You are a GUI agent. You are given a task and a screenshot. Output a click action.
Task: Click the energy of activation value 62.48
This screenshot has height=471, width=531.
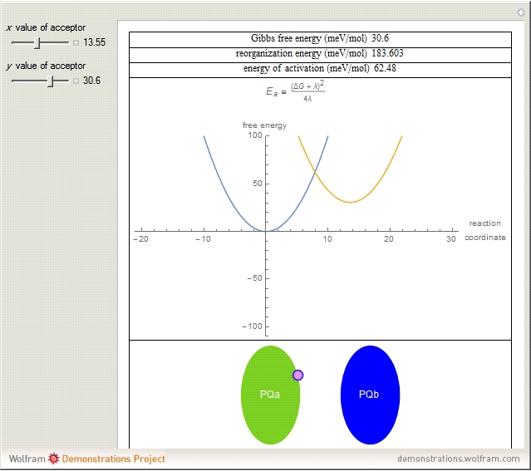pos(385,68)
